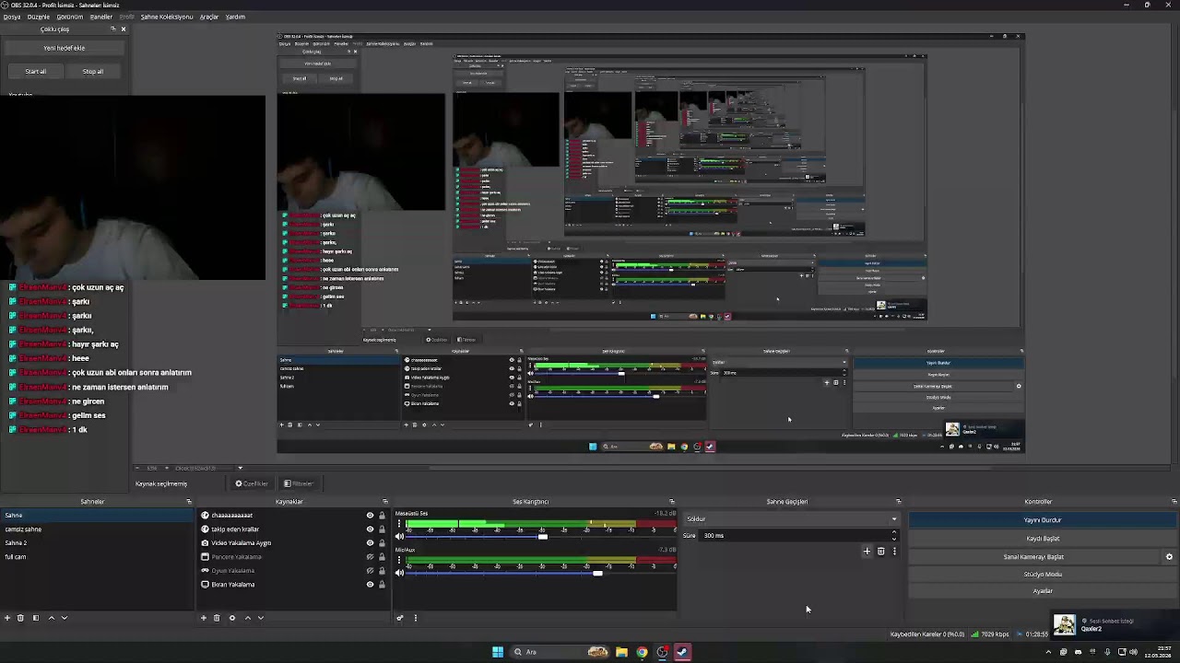Enable Stüdyo Modu

(1043, 575)
